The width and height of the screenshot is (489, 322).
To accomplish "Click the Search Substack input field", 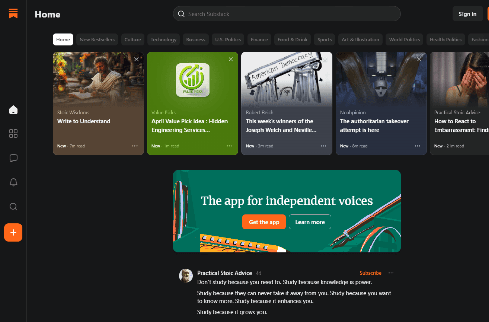I will [287, 14].
